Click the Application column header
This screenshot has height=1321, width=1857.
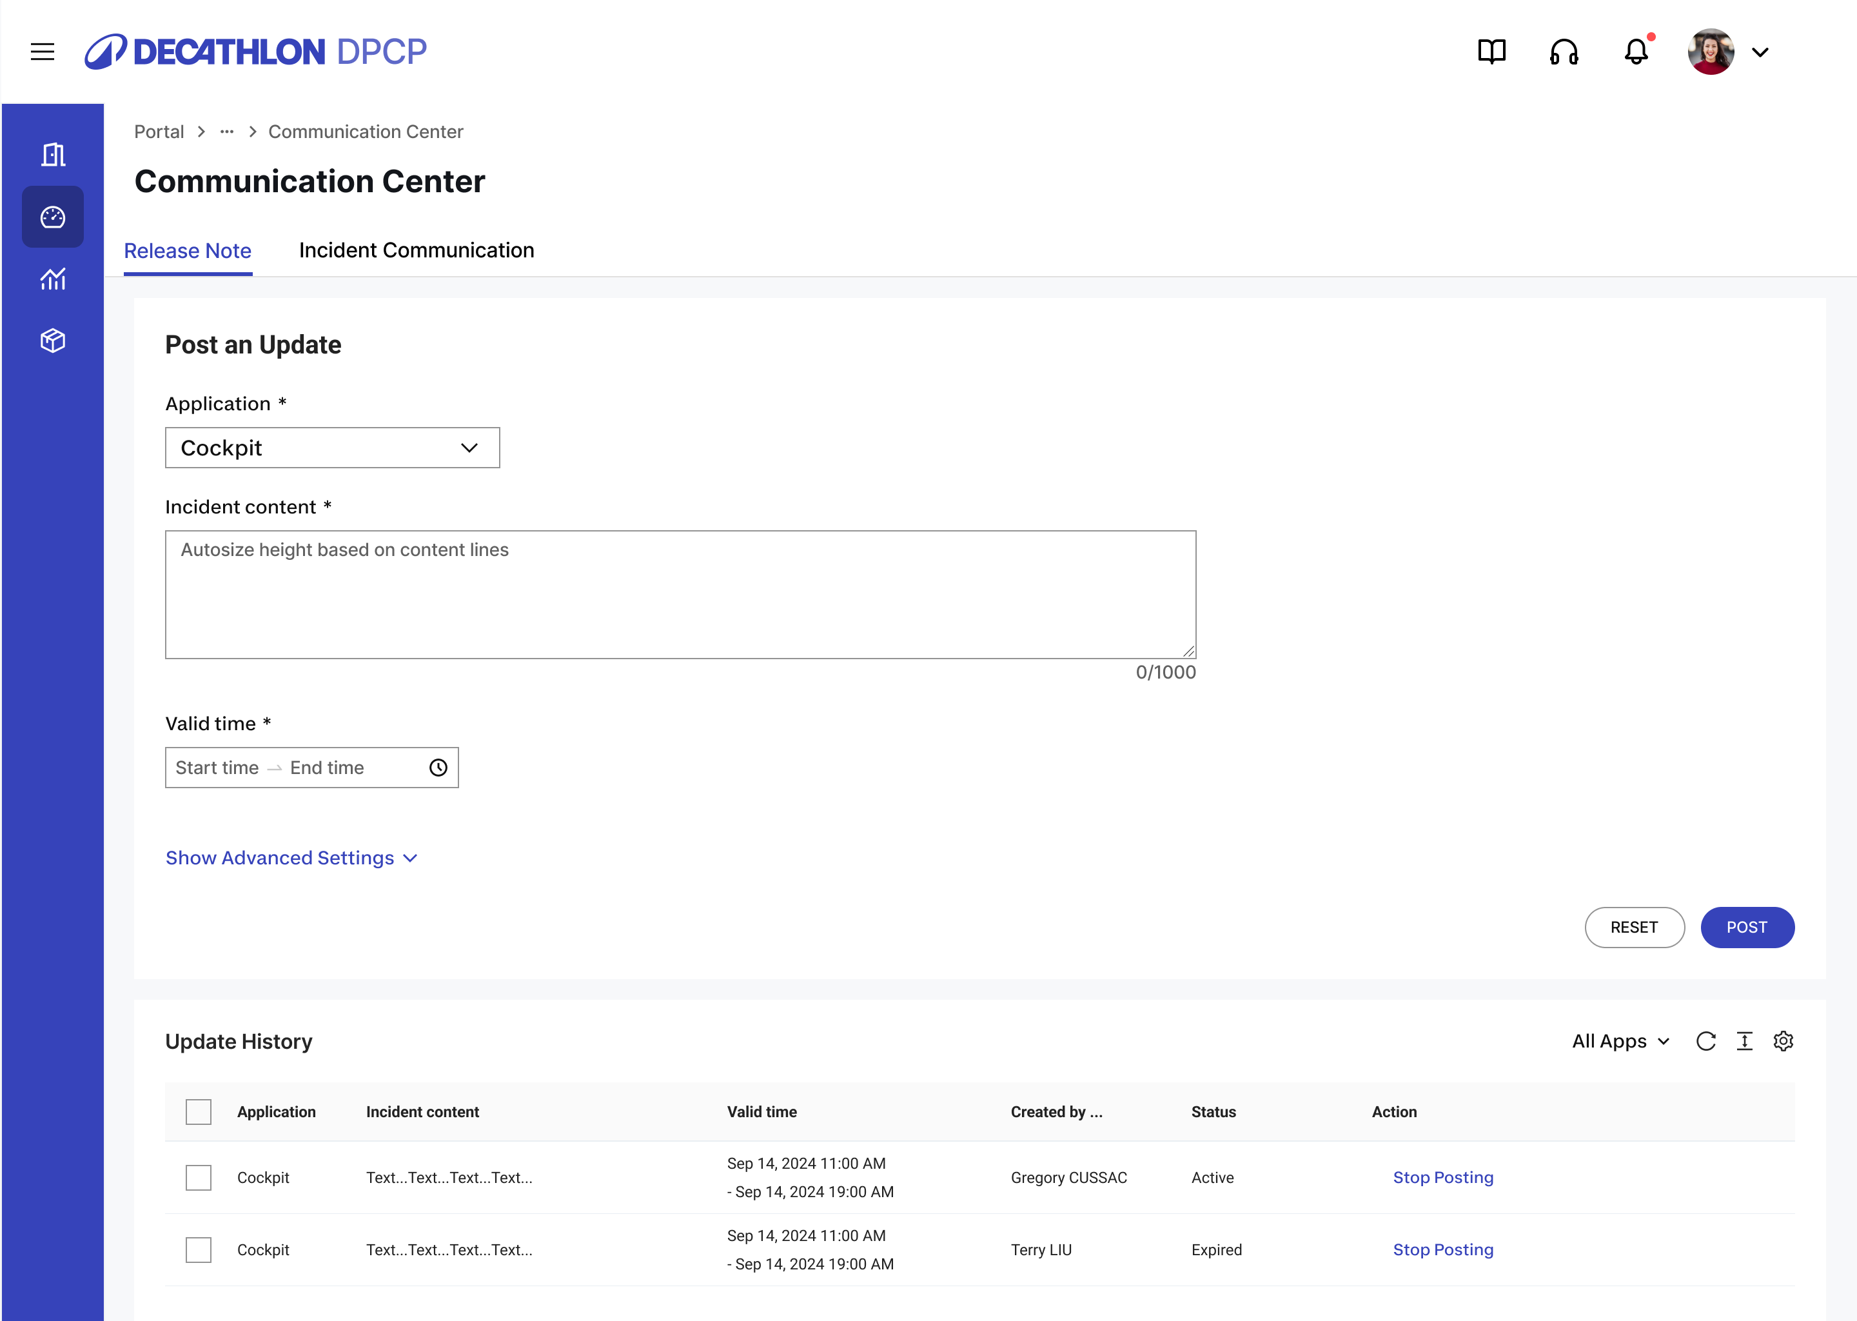277,1112
